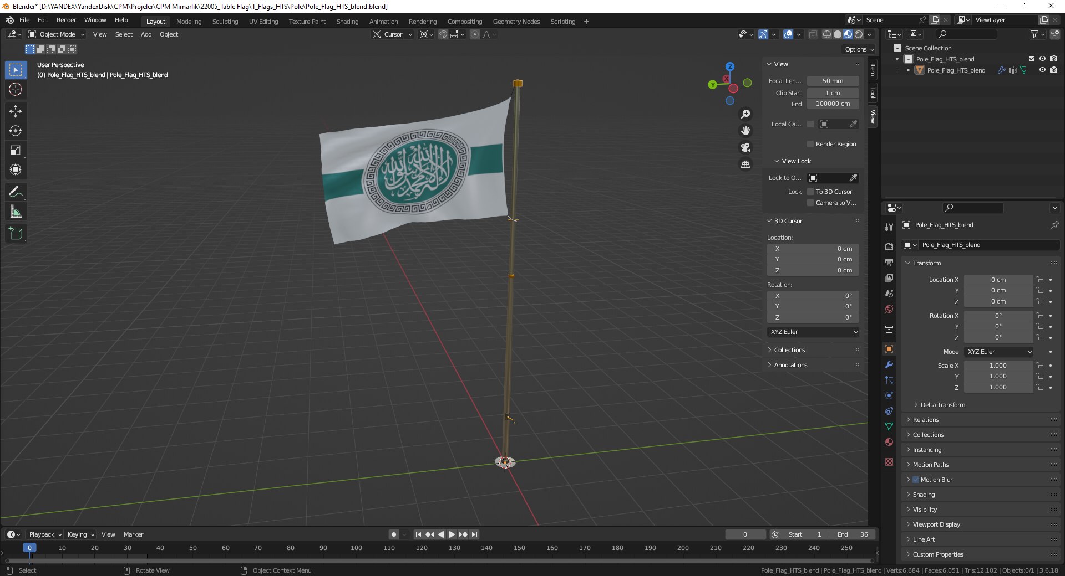Open the File menu
The image size is (1065, 576).
coord(24,20)
